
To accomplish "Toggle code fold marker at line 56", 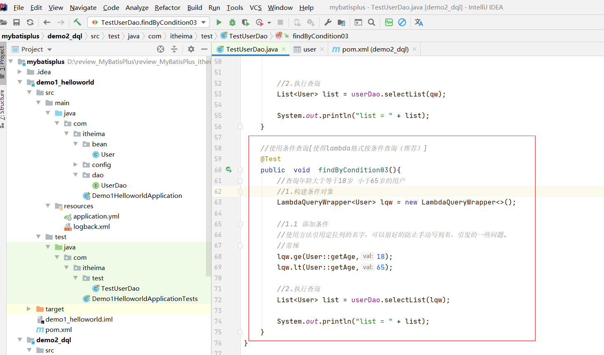I will [240, 127].
